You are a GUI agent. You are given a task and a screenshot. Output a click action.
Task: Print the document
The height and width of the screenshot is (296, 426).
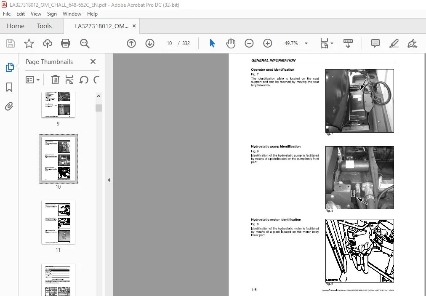coord(66,43)
